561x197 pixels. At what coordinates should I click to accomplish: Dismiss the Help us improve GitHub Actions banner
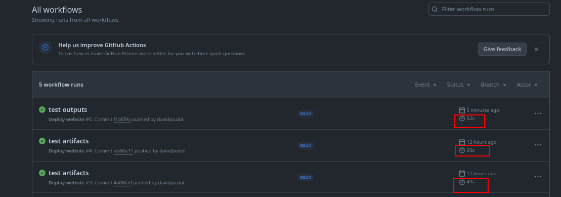[536, 50]
